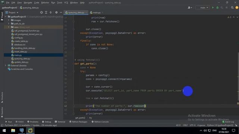Click UTF-8 encoding in status bar

click(x=193, y=125)
